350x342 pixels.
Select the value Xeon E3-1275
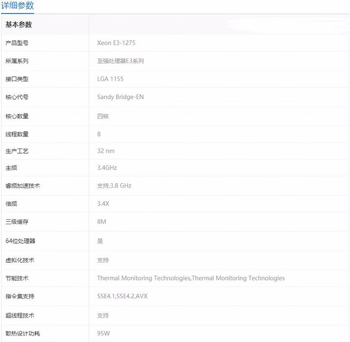(116, 43)
